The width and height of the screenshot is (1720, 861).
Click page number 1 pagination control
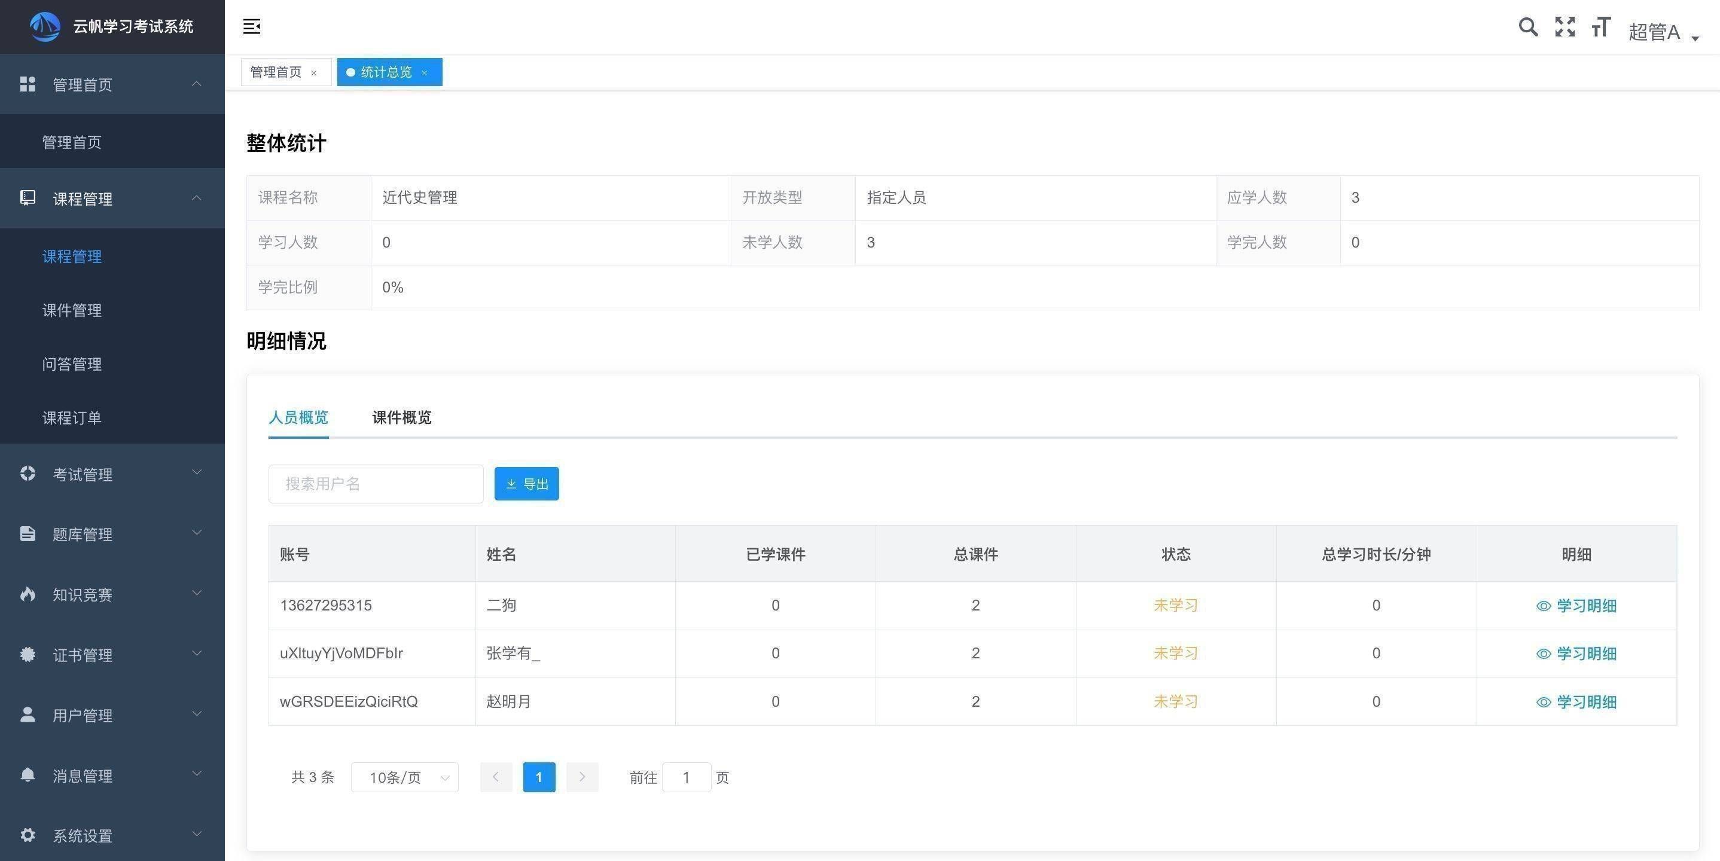pos(539,777)
